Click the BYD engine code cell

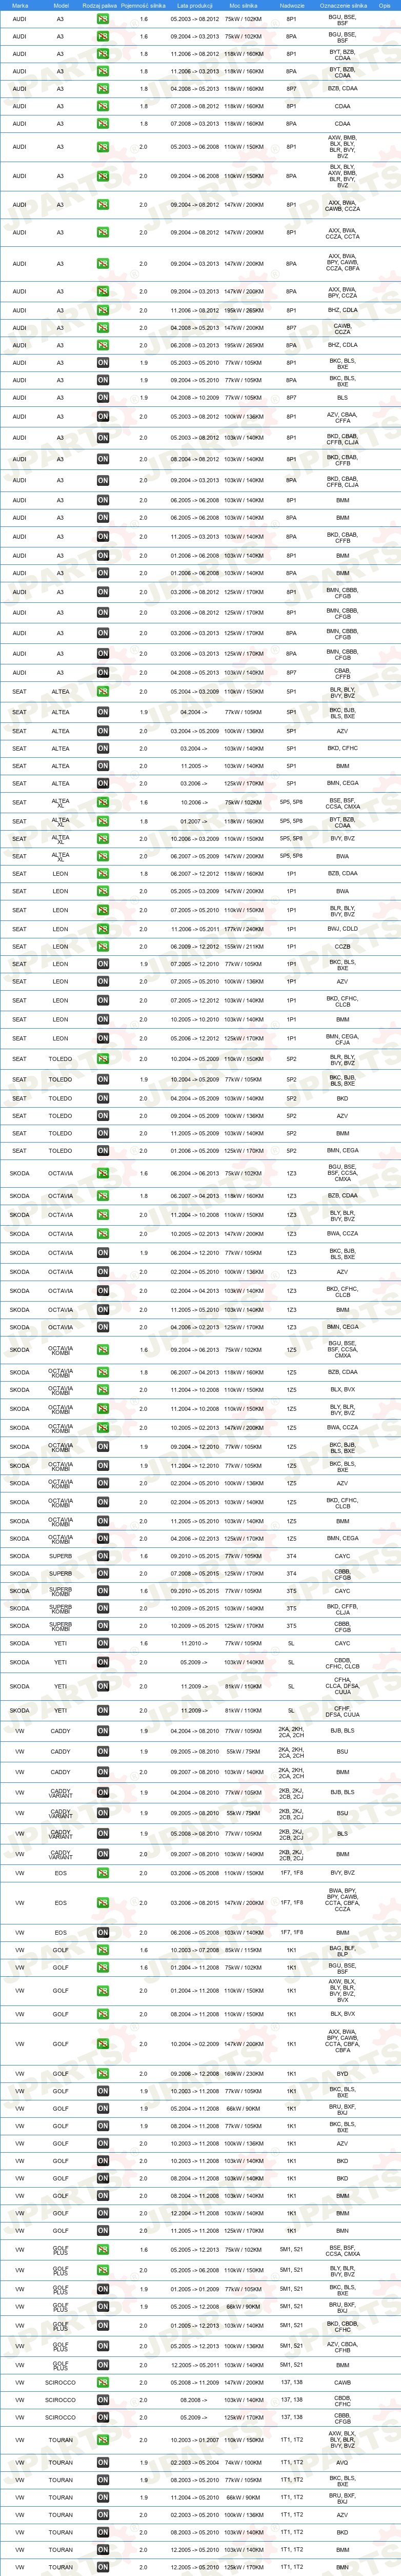click(x=343, y=2073)
